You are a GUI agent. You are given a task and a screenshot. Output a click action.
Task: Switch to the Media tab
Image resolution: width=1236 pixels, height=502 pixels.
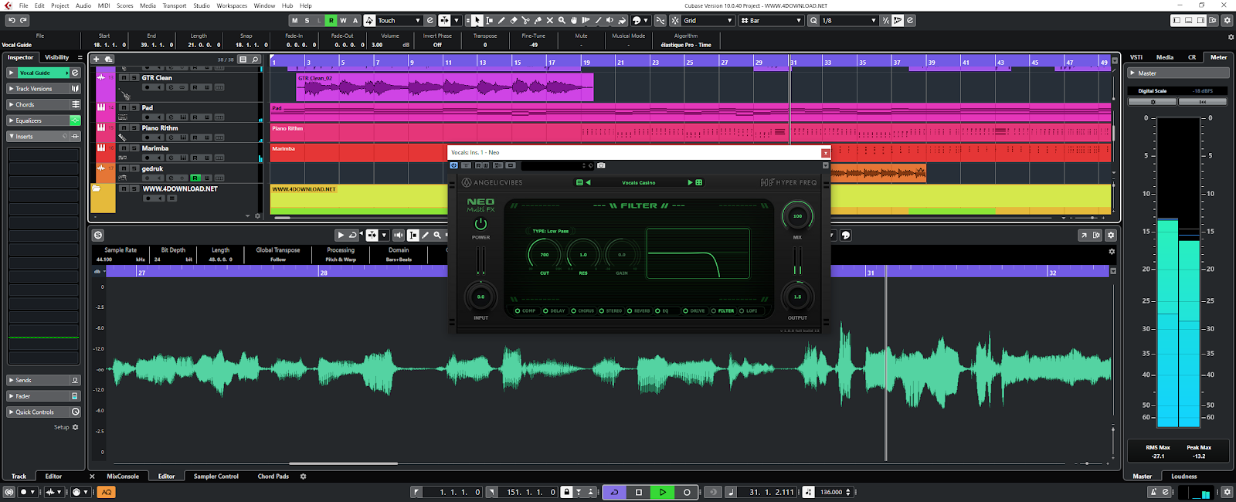[1165, 57]
